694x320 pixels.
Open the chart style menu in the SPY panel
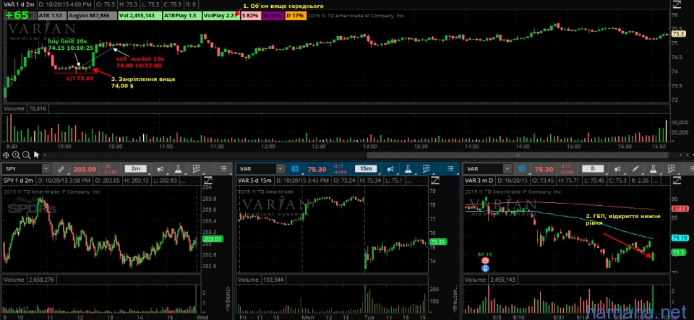[x=160, y=169]
